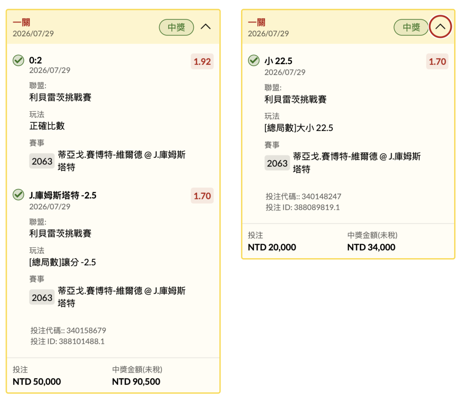Select the 一關 header on right card

[257, 22]
